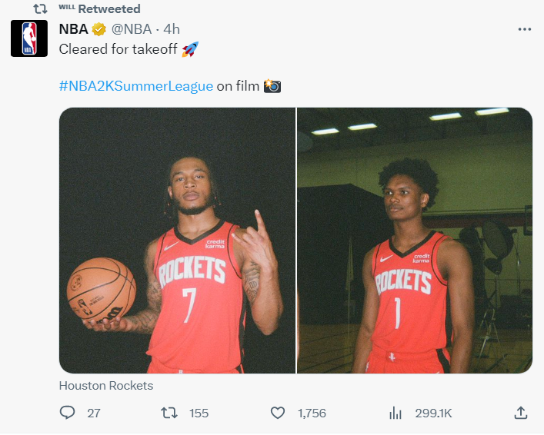The image size is (544, 435).
Task: Open the 'WILL Retweeted' link
Action: pos(99,9)
